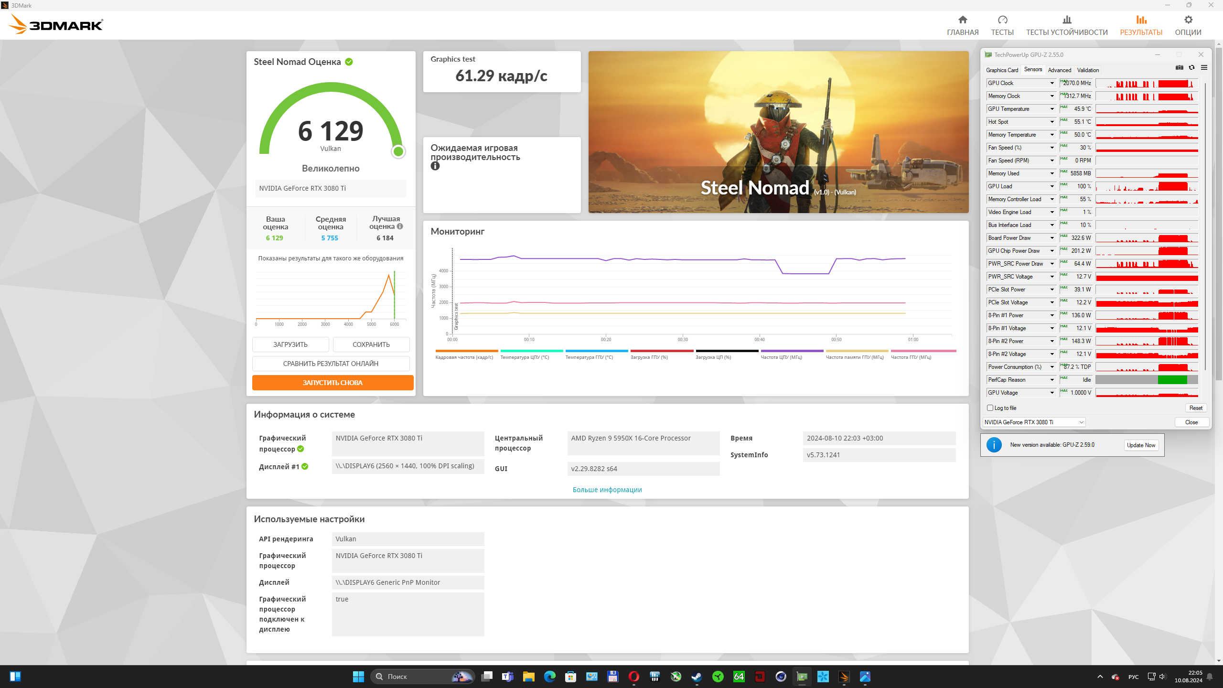The width and height of the screenshot is (1223, 688).
Task: Click GPU-Z screenshot camera icon
Action: 1179,68
